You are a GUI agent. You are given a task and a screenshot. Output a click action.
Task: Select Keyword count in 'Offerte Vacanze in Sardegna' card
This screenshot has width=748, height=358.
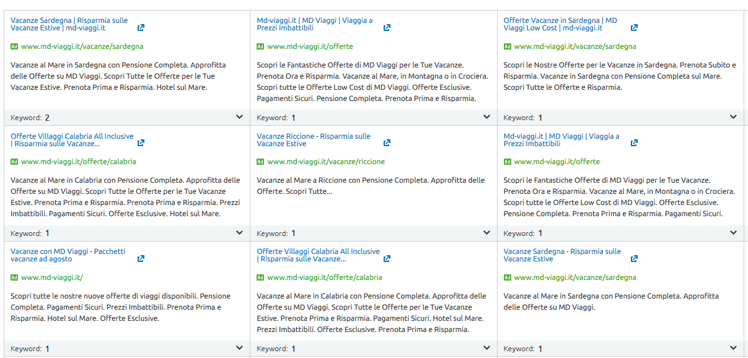(x=540, y=118)
